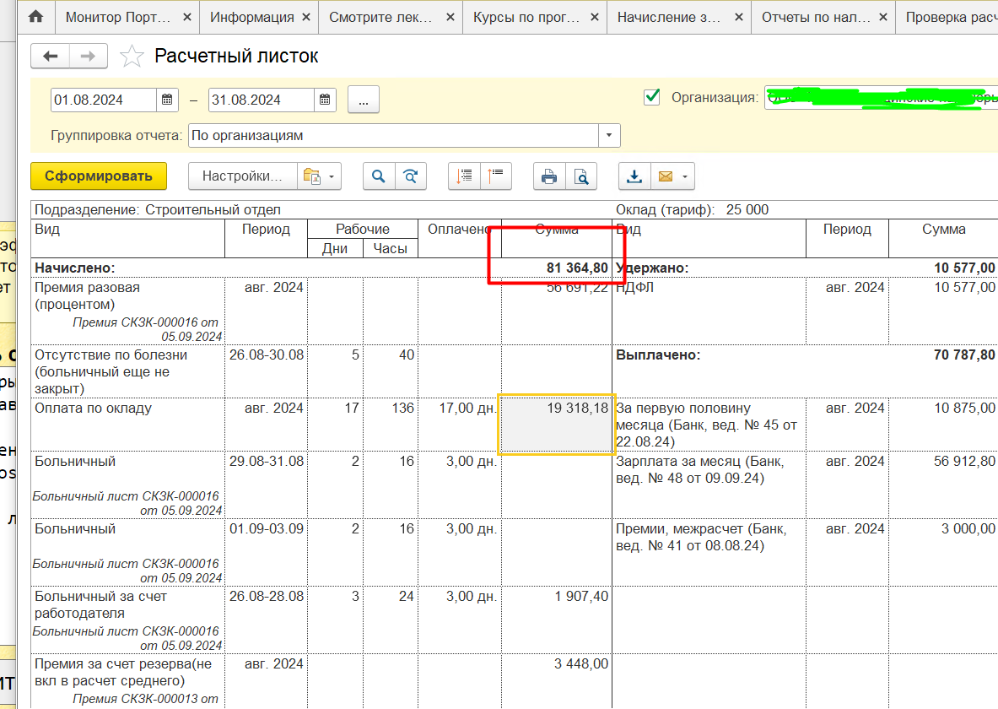
Task: Click the find next icon
Action: tap(411, 176)
